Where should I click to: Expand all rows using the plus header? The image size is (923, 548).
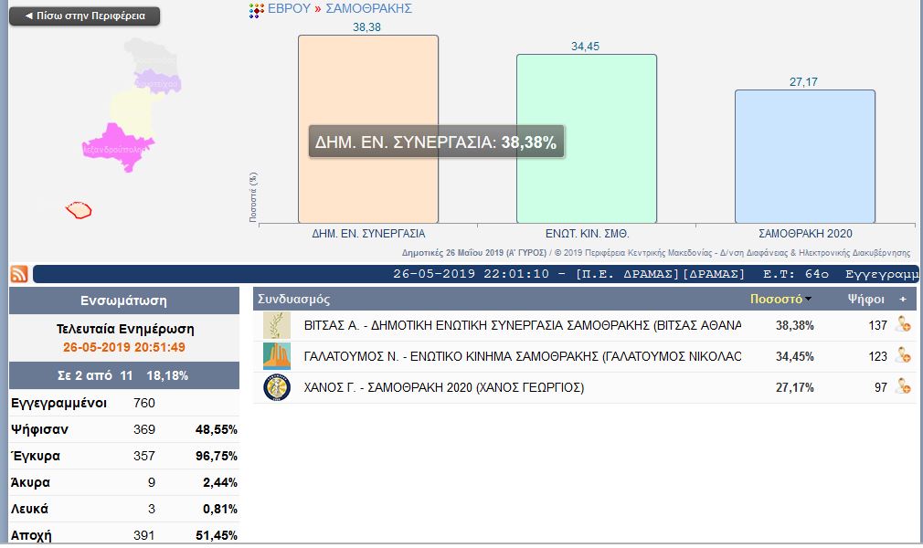point(903,299)
